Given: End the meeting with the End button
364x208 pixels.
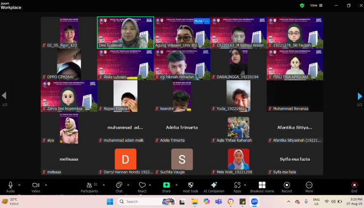Looking at the screenshot, I should pos(354,187).
